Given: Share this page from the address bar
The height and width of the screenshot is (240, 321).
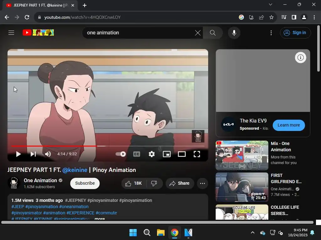Looking at the screenshot, I should tap(261, 17).
